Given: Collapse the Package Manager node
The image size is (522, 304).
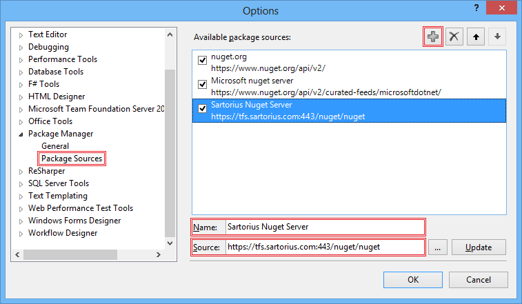Looking at the screenshot, I should coord(21,134).
